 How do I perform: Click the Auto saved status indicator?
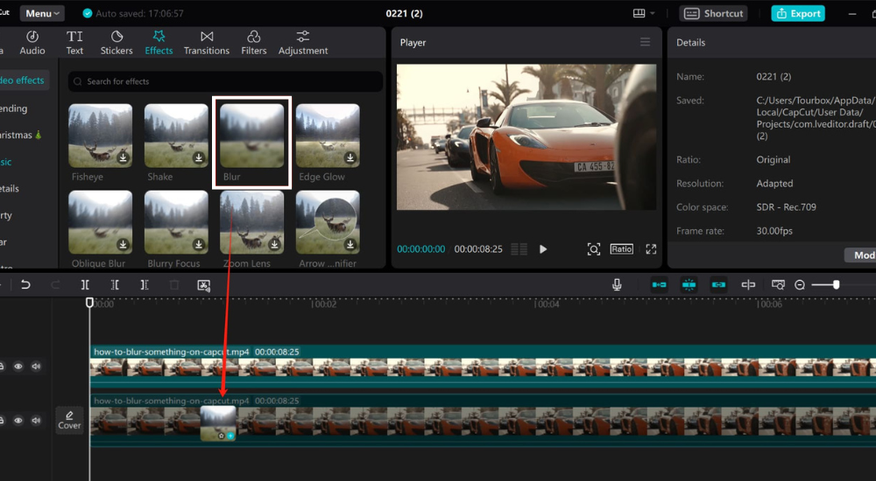[x=133, y=13]
